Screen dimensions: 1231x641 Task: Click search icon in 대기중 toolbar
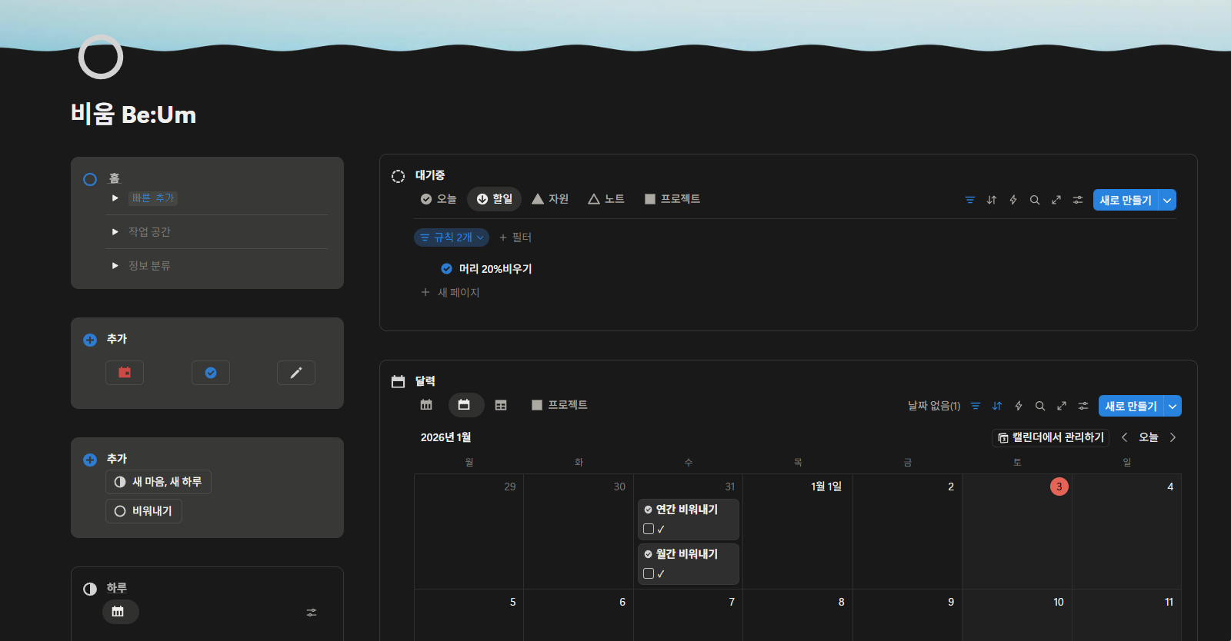[1035, 200]
